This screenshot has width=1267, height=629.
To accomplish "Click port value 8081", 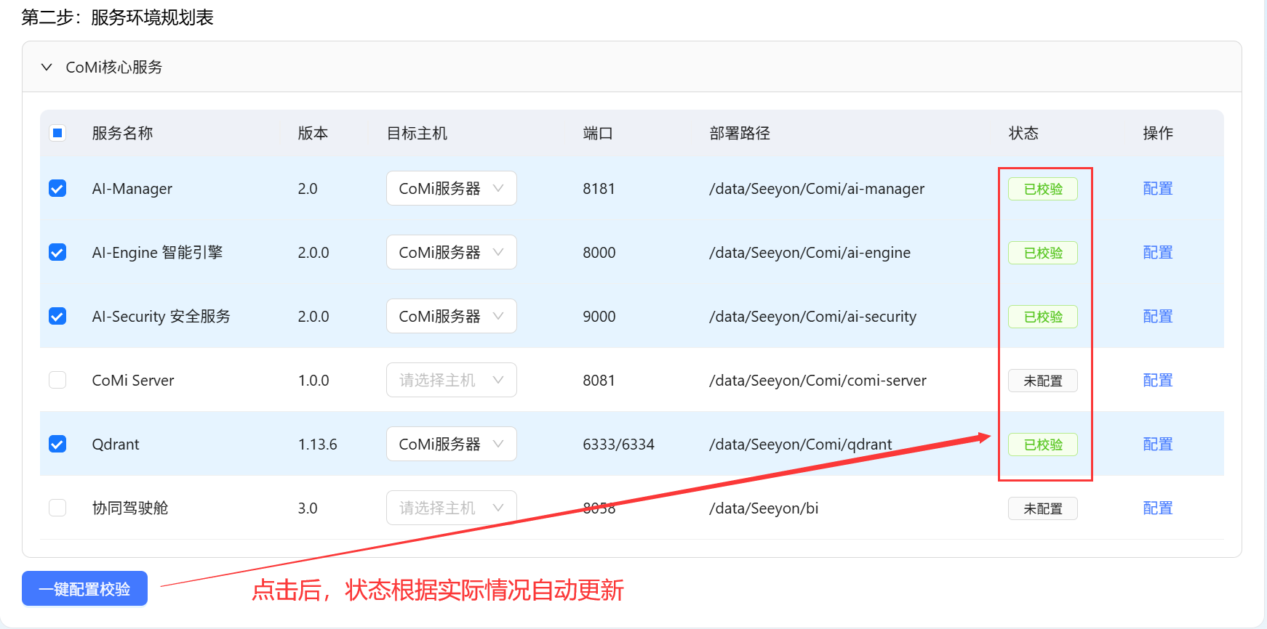I will point(599,381).
